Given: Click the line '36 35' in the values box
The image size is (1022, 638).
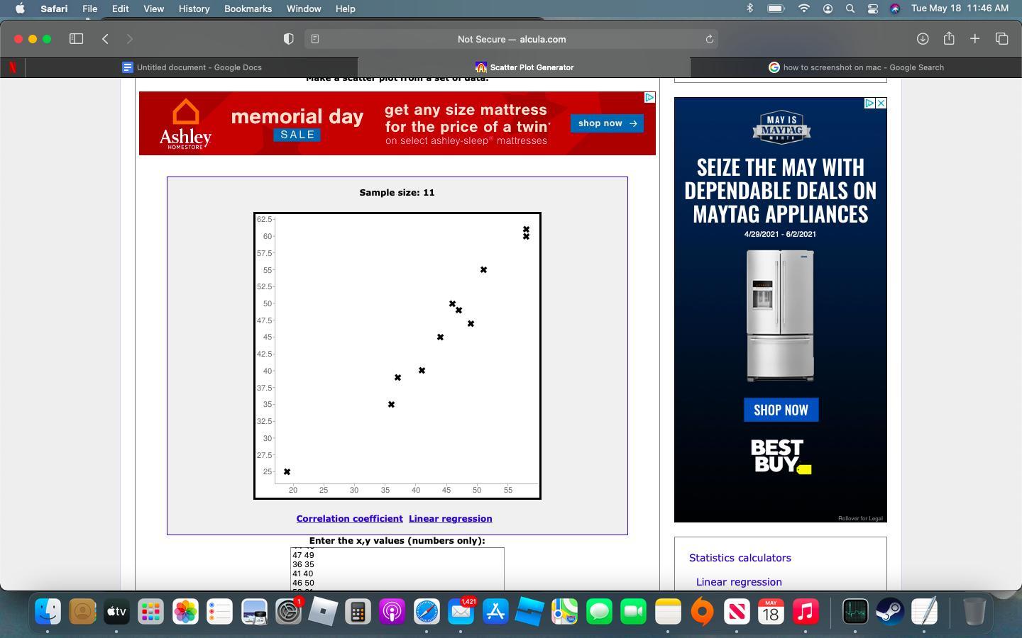Looking at the screenshot, I should 303,564.
